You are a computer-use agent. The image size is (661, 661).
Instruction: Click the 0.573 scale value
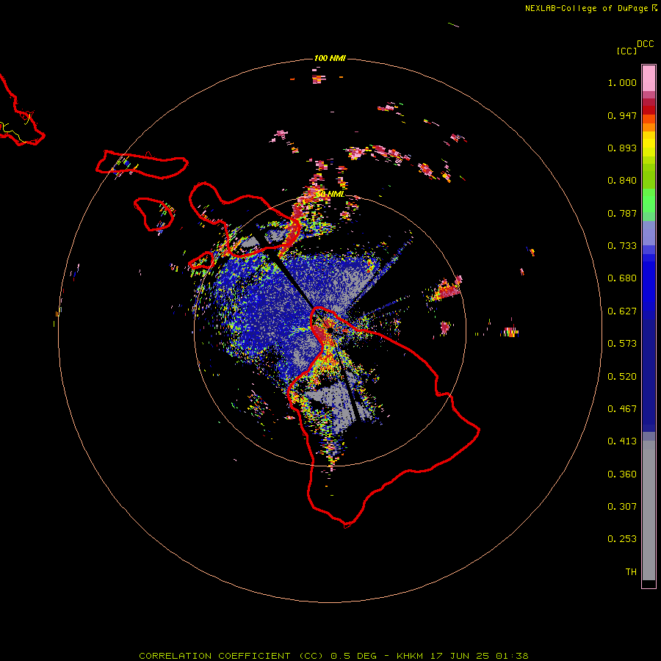pos(622,344)
